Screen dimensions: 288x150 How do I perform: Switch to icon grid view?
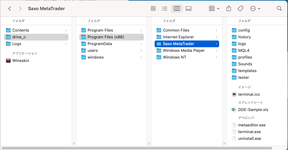pyautogui.click(x=153, y=8)
